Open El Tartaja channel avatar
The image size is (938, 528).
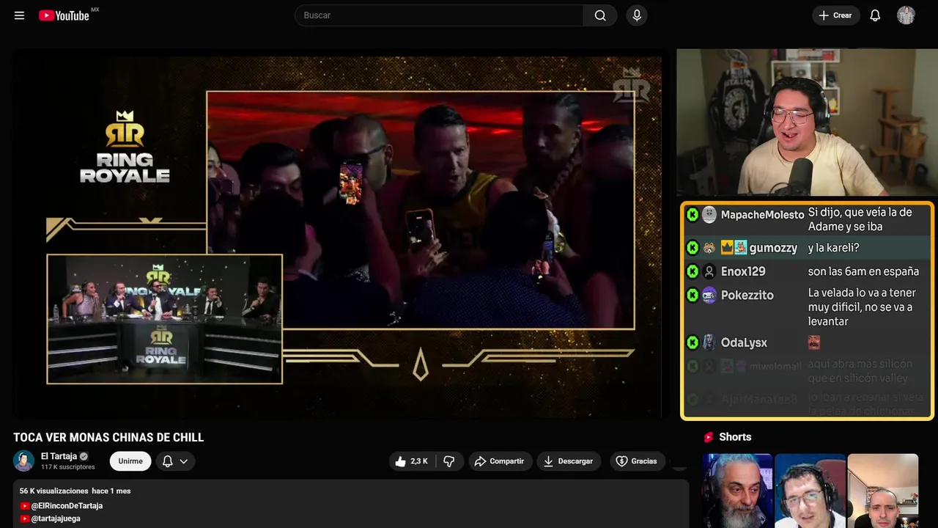coord(24,461)
